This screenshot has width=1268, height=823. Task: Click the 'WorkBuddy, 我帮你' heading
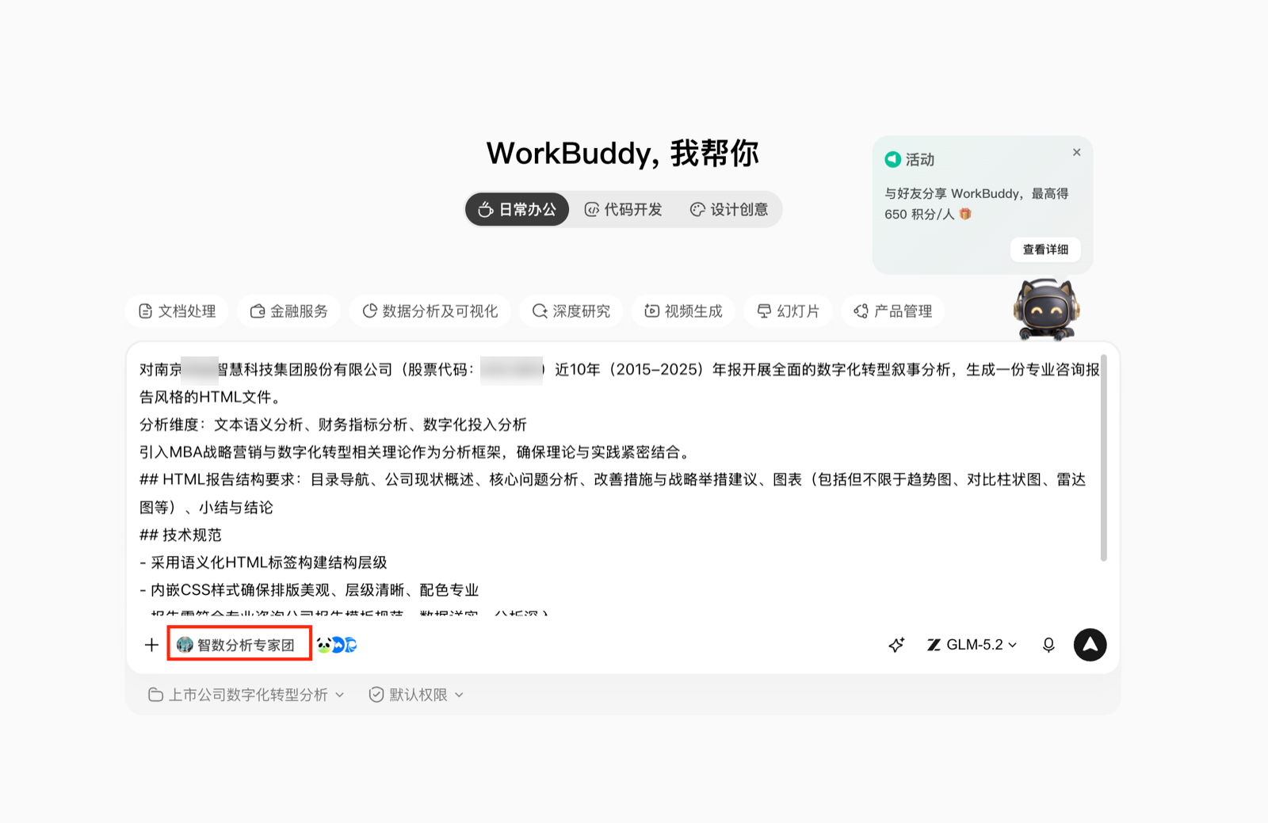coord(623,153)
